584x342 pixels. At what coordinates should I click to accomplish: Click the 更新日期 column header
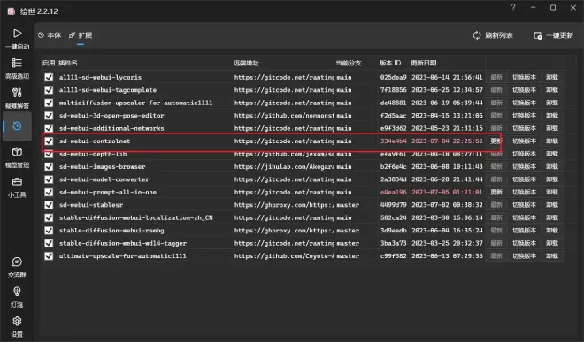424,63
